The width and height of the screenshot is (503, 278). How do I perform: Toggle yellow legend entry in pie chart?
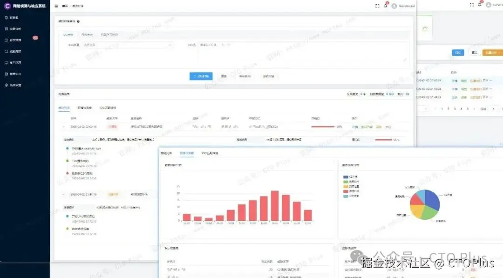pos(351,186)
